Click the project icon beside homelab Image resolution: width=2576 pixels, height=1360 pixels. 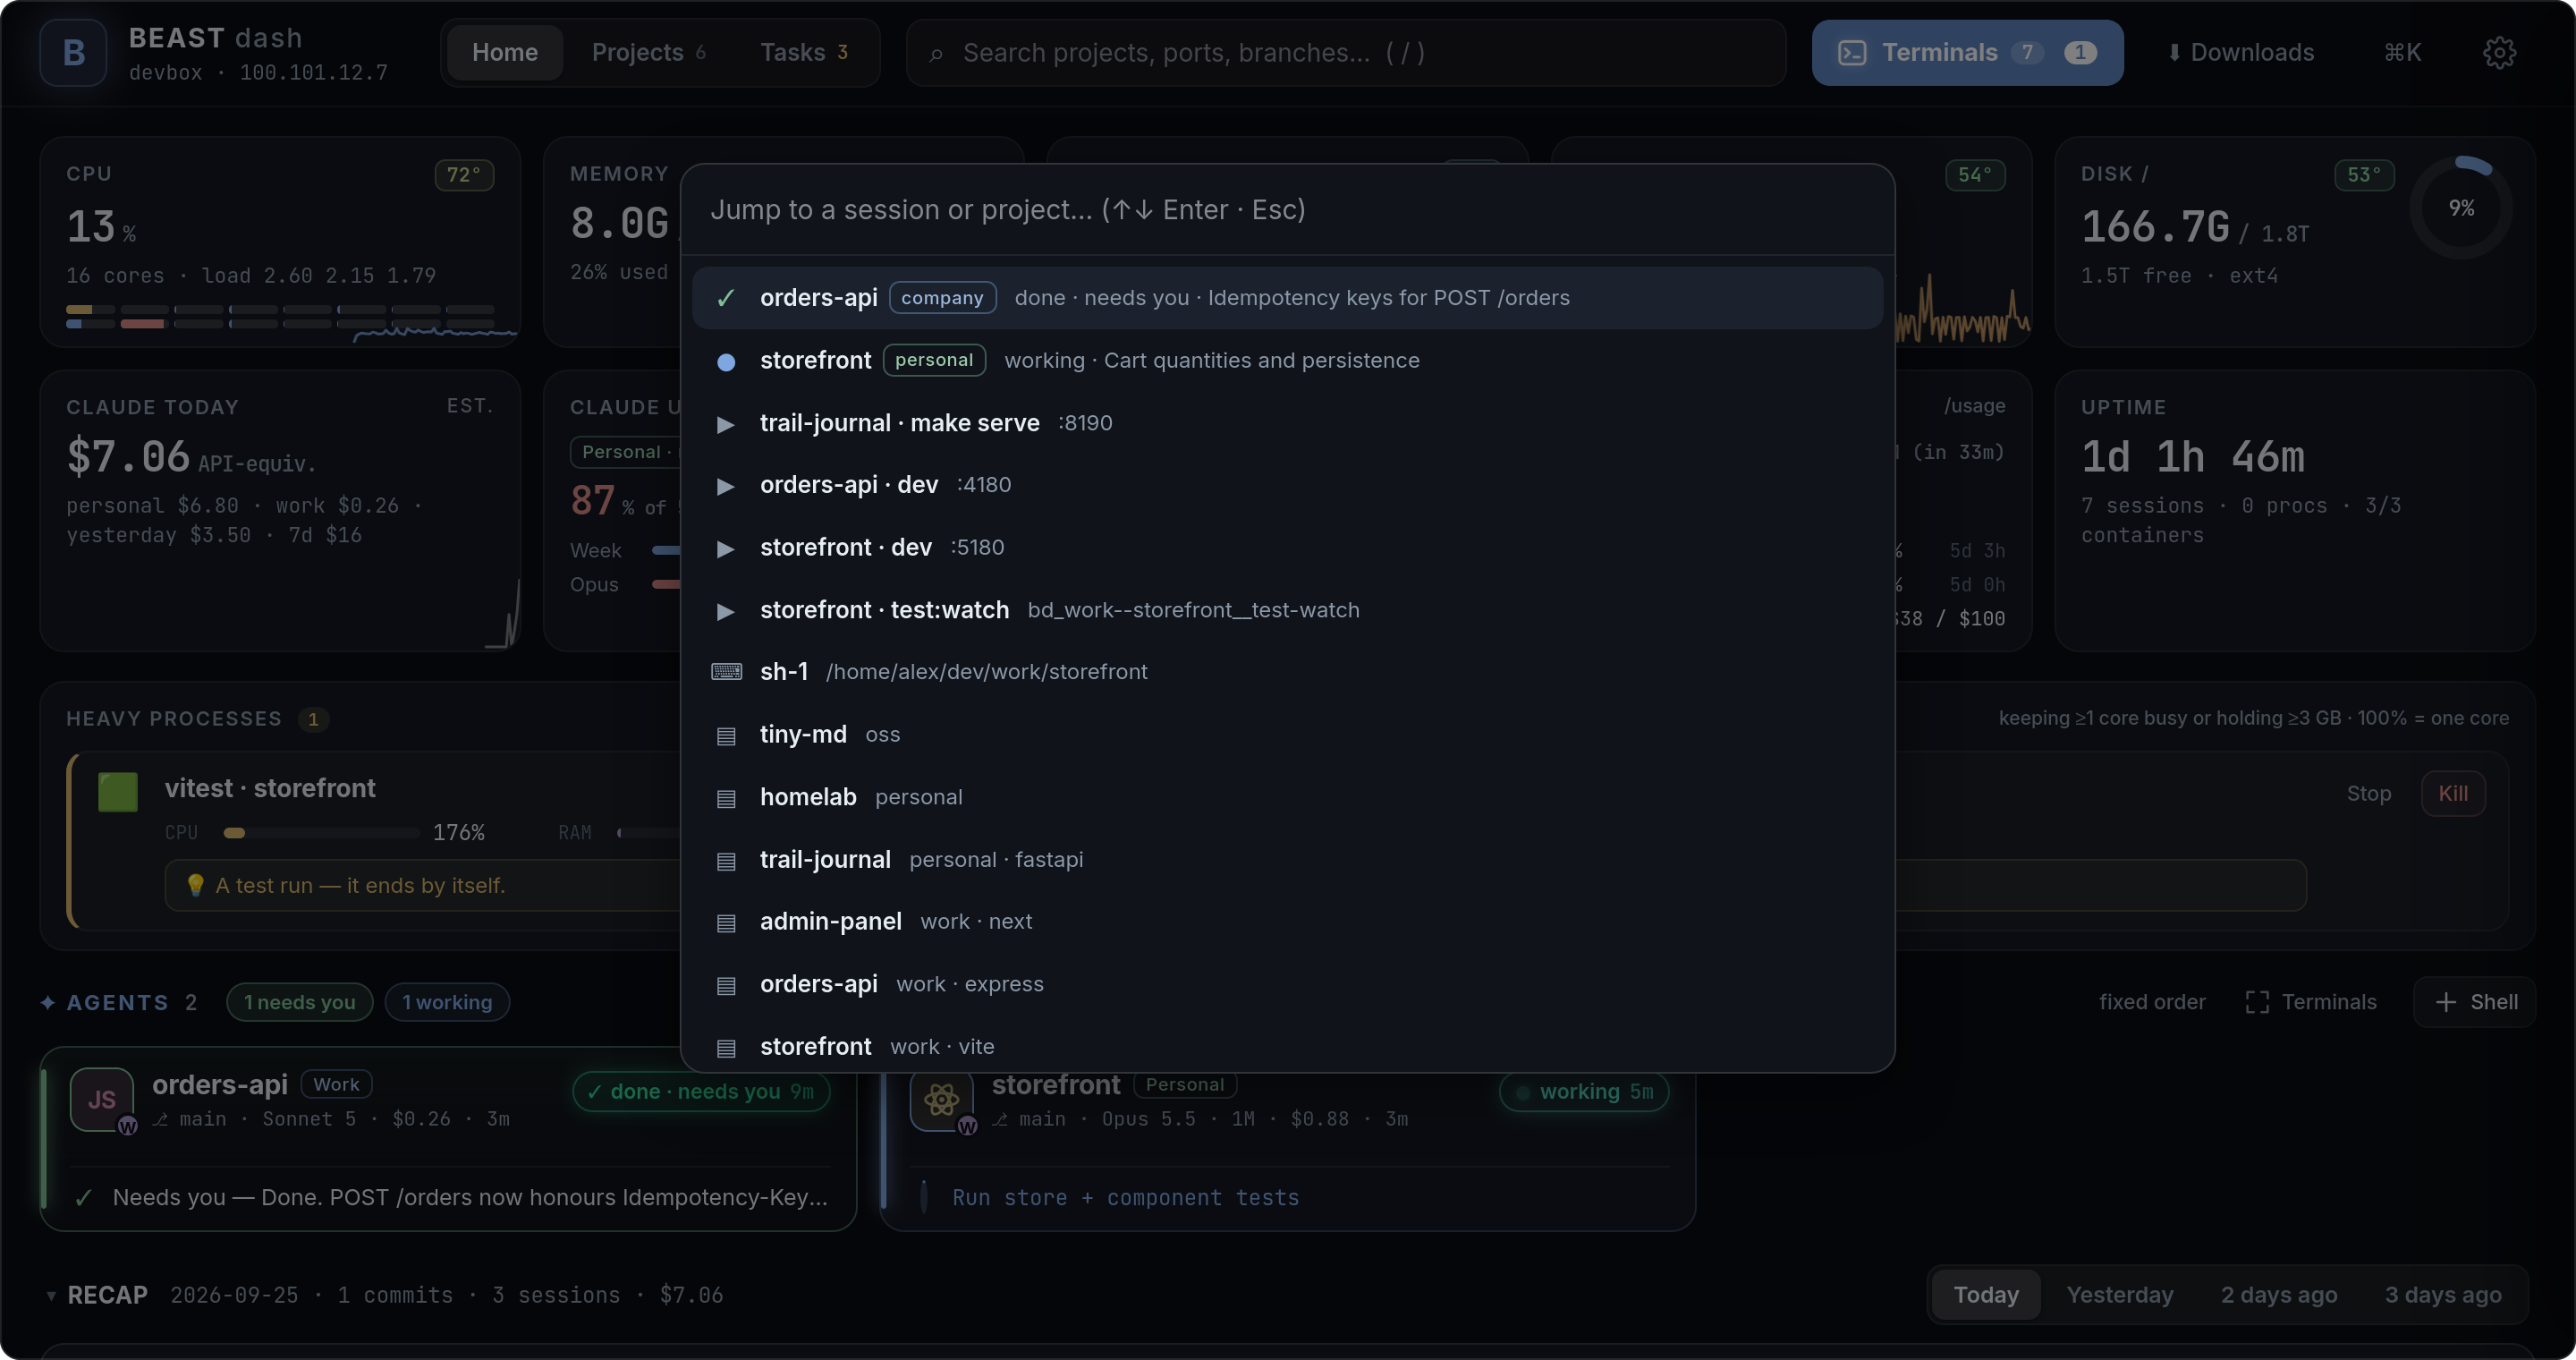click(x=726, y=798)
